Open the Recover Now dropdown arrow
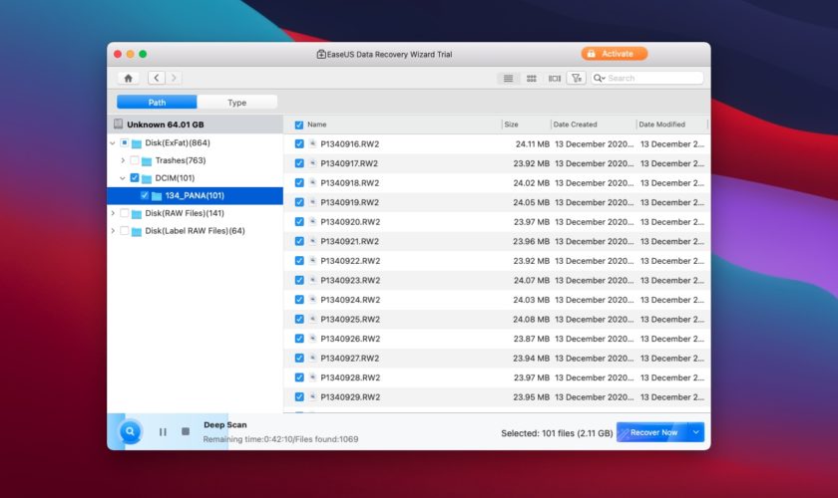This screenshot has width=838, height=498. click(x=696, y=432)
